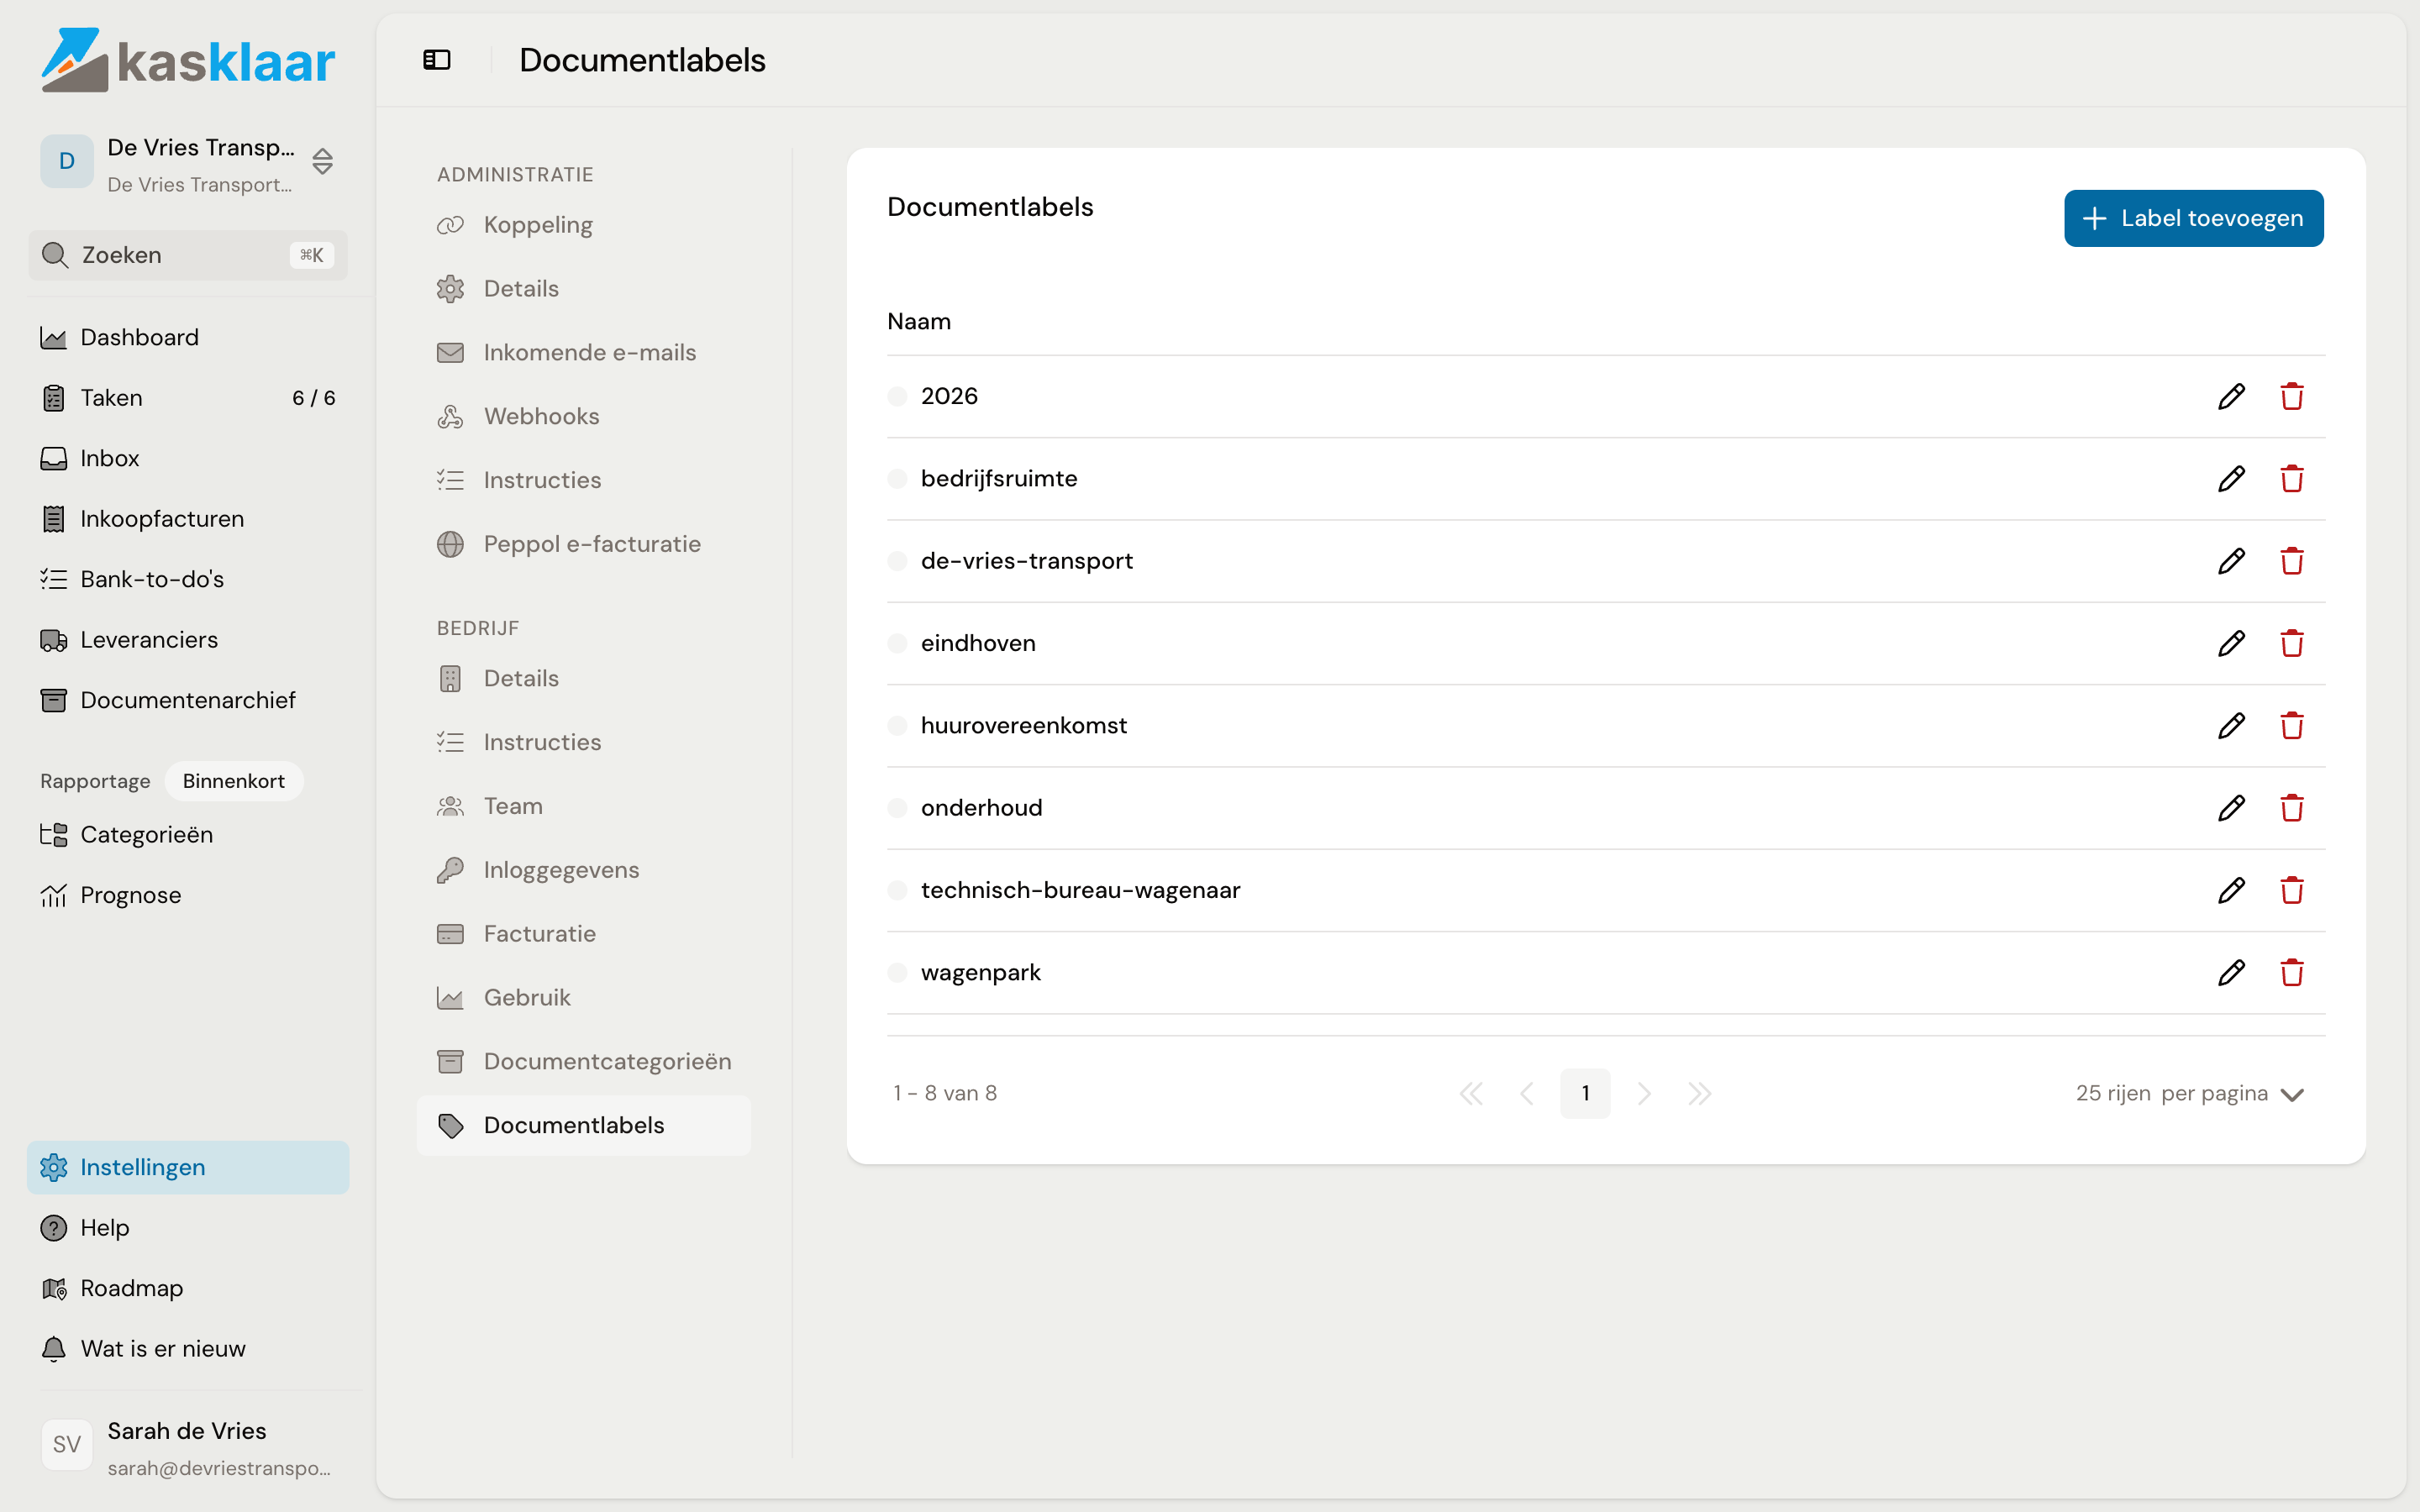The image size is (2420, 1512).
Task: Open Inloggegevens under Bedrijf
Action: [x=584, y=870]
